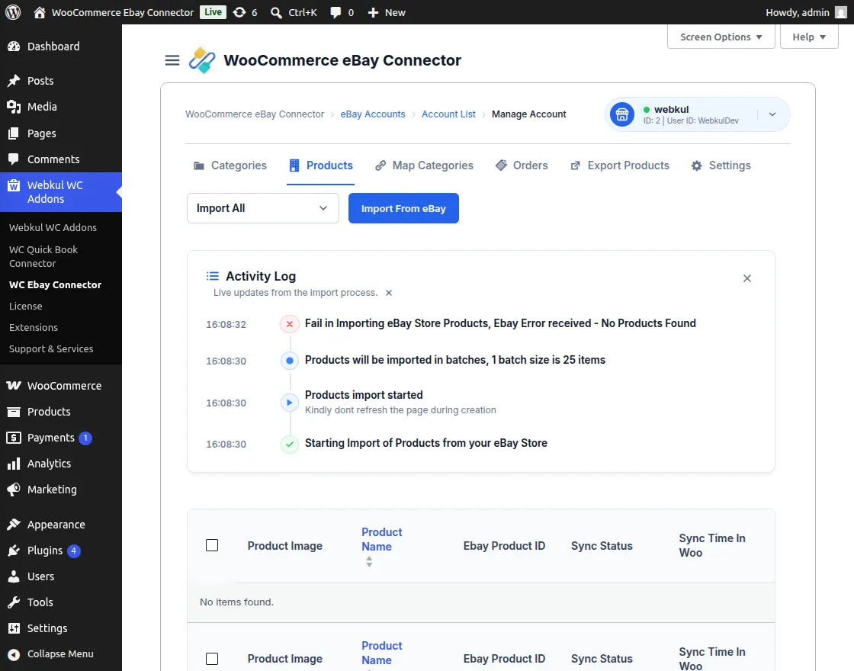Expand the Help panel

point(809,37)
